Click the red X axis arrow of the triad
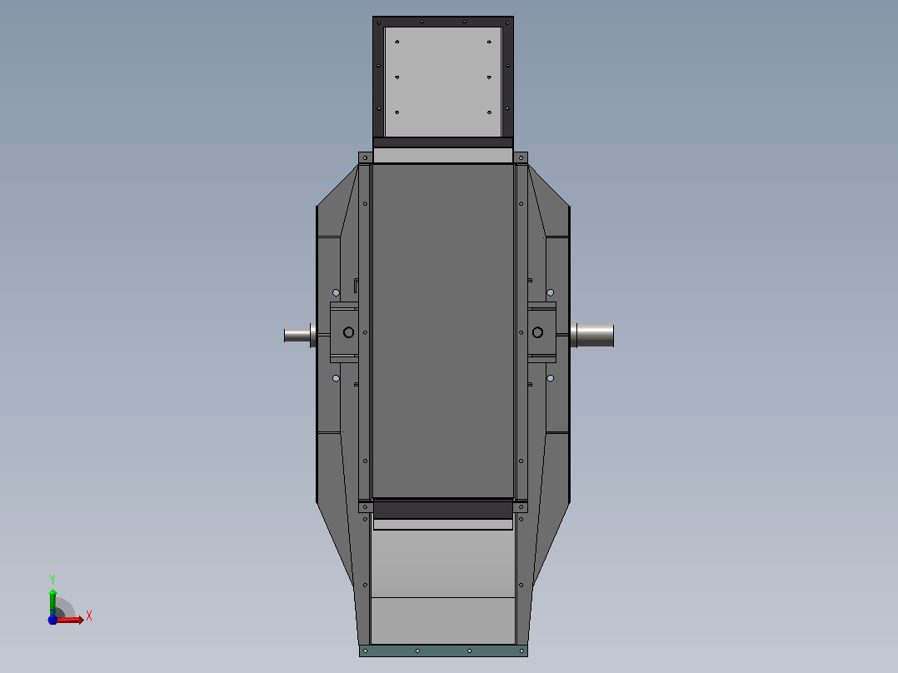898x673 pixels. point(70,620)
